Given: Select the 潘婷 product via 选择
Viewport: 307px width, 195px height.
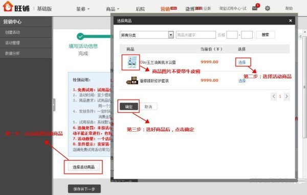Looking at the screenshot, I should point(242,81).
